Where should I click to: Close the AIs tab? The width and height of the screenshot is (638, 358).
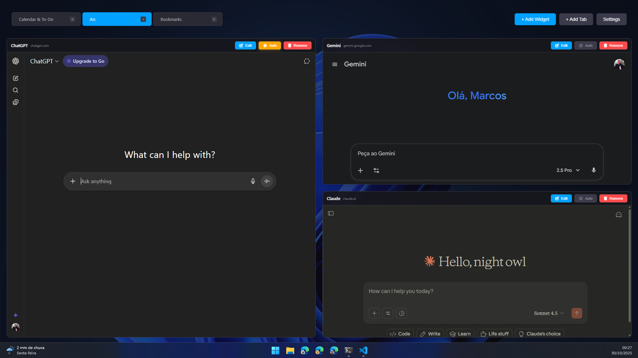tap(143, 19)
